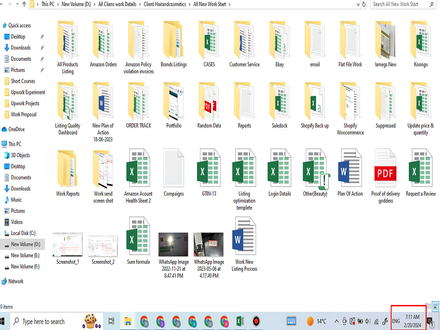Image resolution: width=440 pixels, height=330 pixels.
Task: Expand chevron after All New Work Start
Action: tap(230, 4)
